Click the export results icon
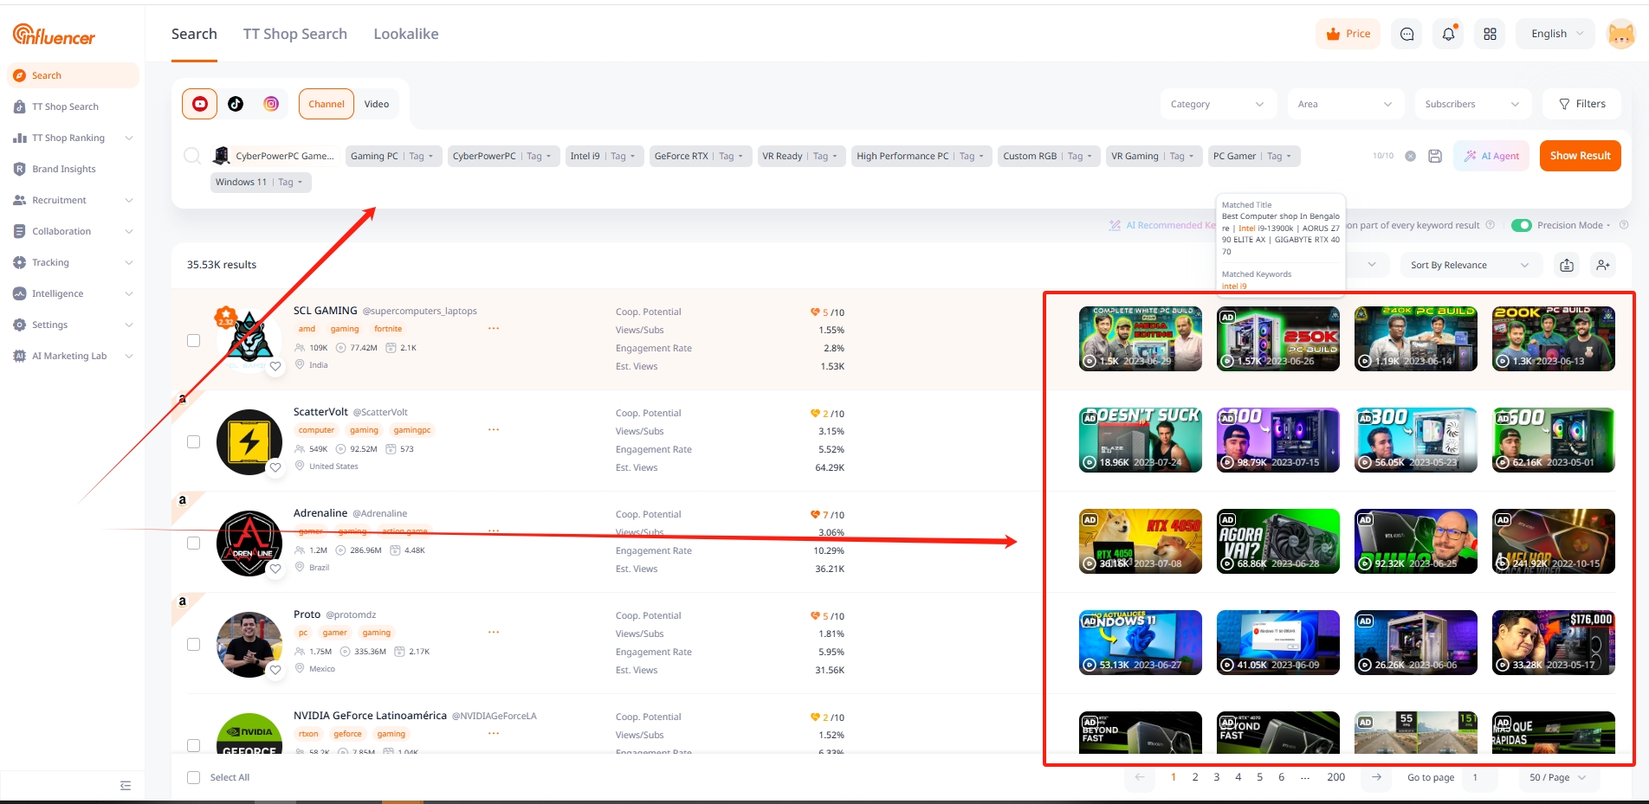This screenshot has width=1649, height=804. pos(1567,265)
